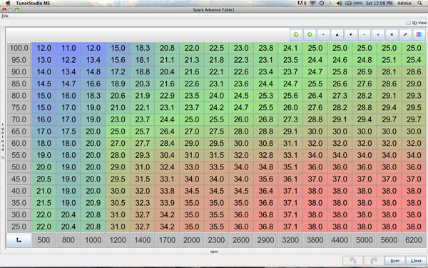
Task: Open Spotlight search in the menu bar
Action: tap(419, 3)
